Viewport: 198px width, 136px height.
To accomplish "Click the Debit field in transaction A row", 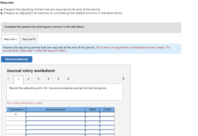I will [92, 114].
